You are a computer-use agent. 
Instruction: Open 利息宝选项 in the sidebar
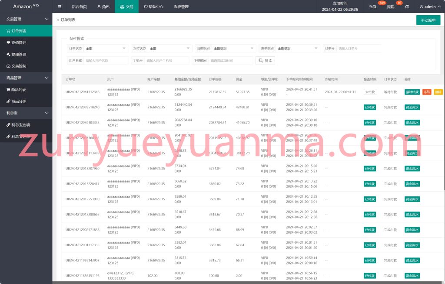pyautogui.click(x=26, y=125)
